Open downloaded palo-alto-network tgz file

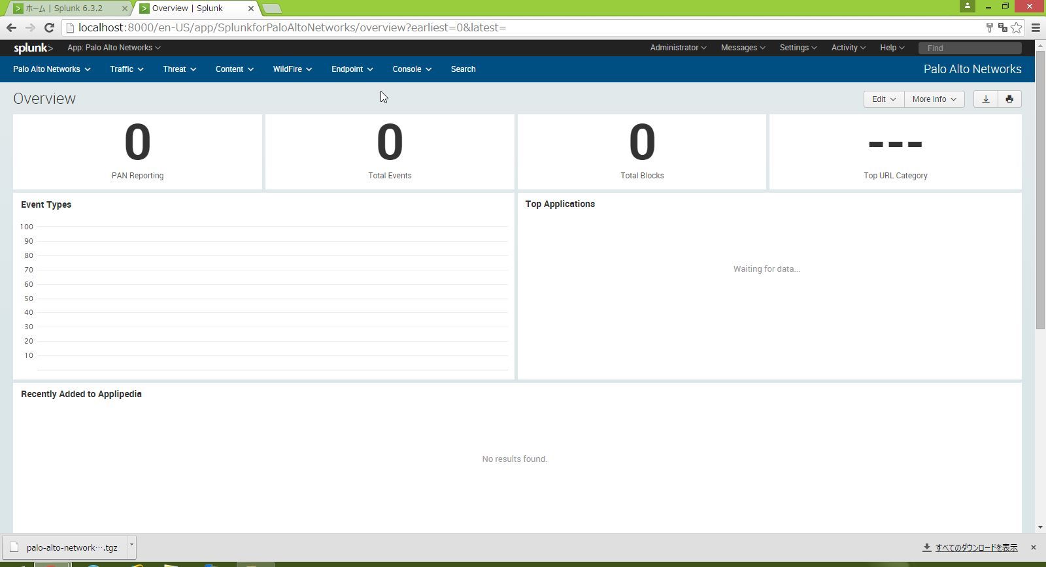(65, 547)
